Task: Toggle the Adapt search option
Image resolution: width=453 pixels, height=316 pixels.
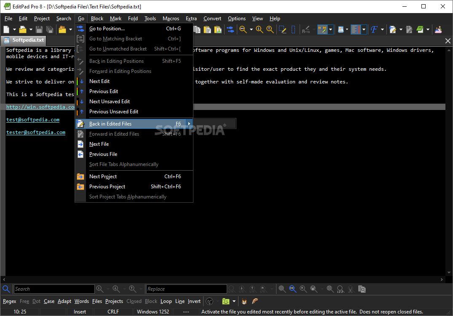Action: click(x=64, y=301)
